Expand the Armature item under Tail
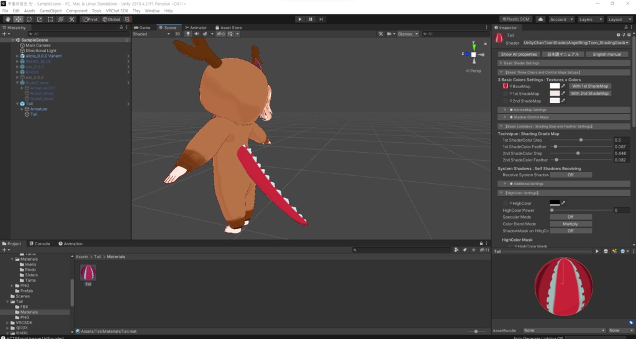This screenshot has height=339, width=636. point(22,109)
